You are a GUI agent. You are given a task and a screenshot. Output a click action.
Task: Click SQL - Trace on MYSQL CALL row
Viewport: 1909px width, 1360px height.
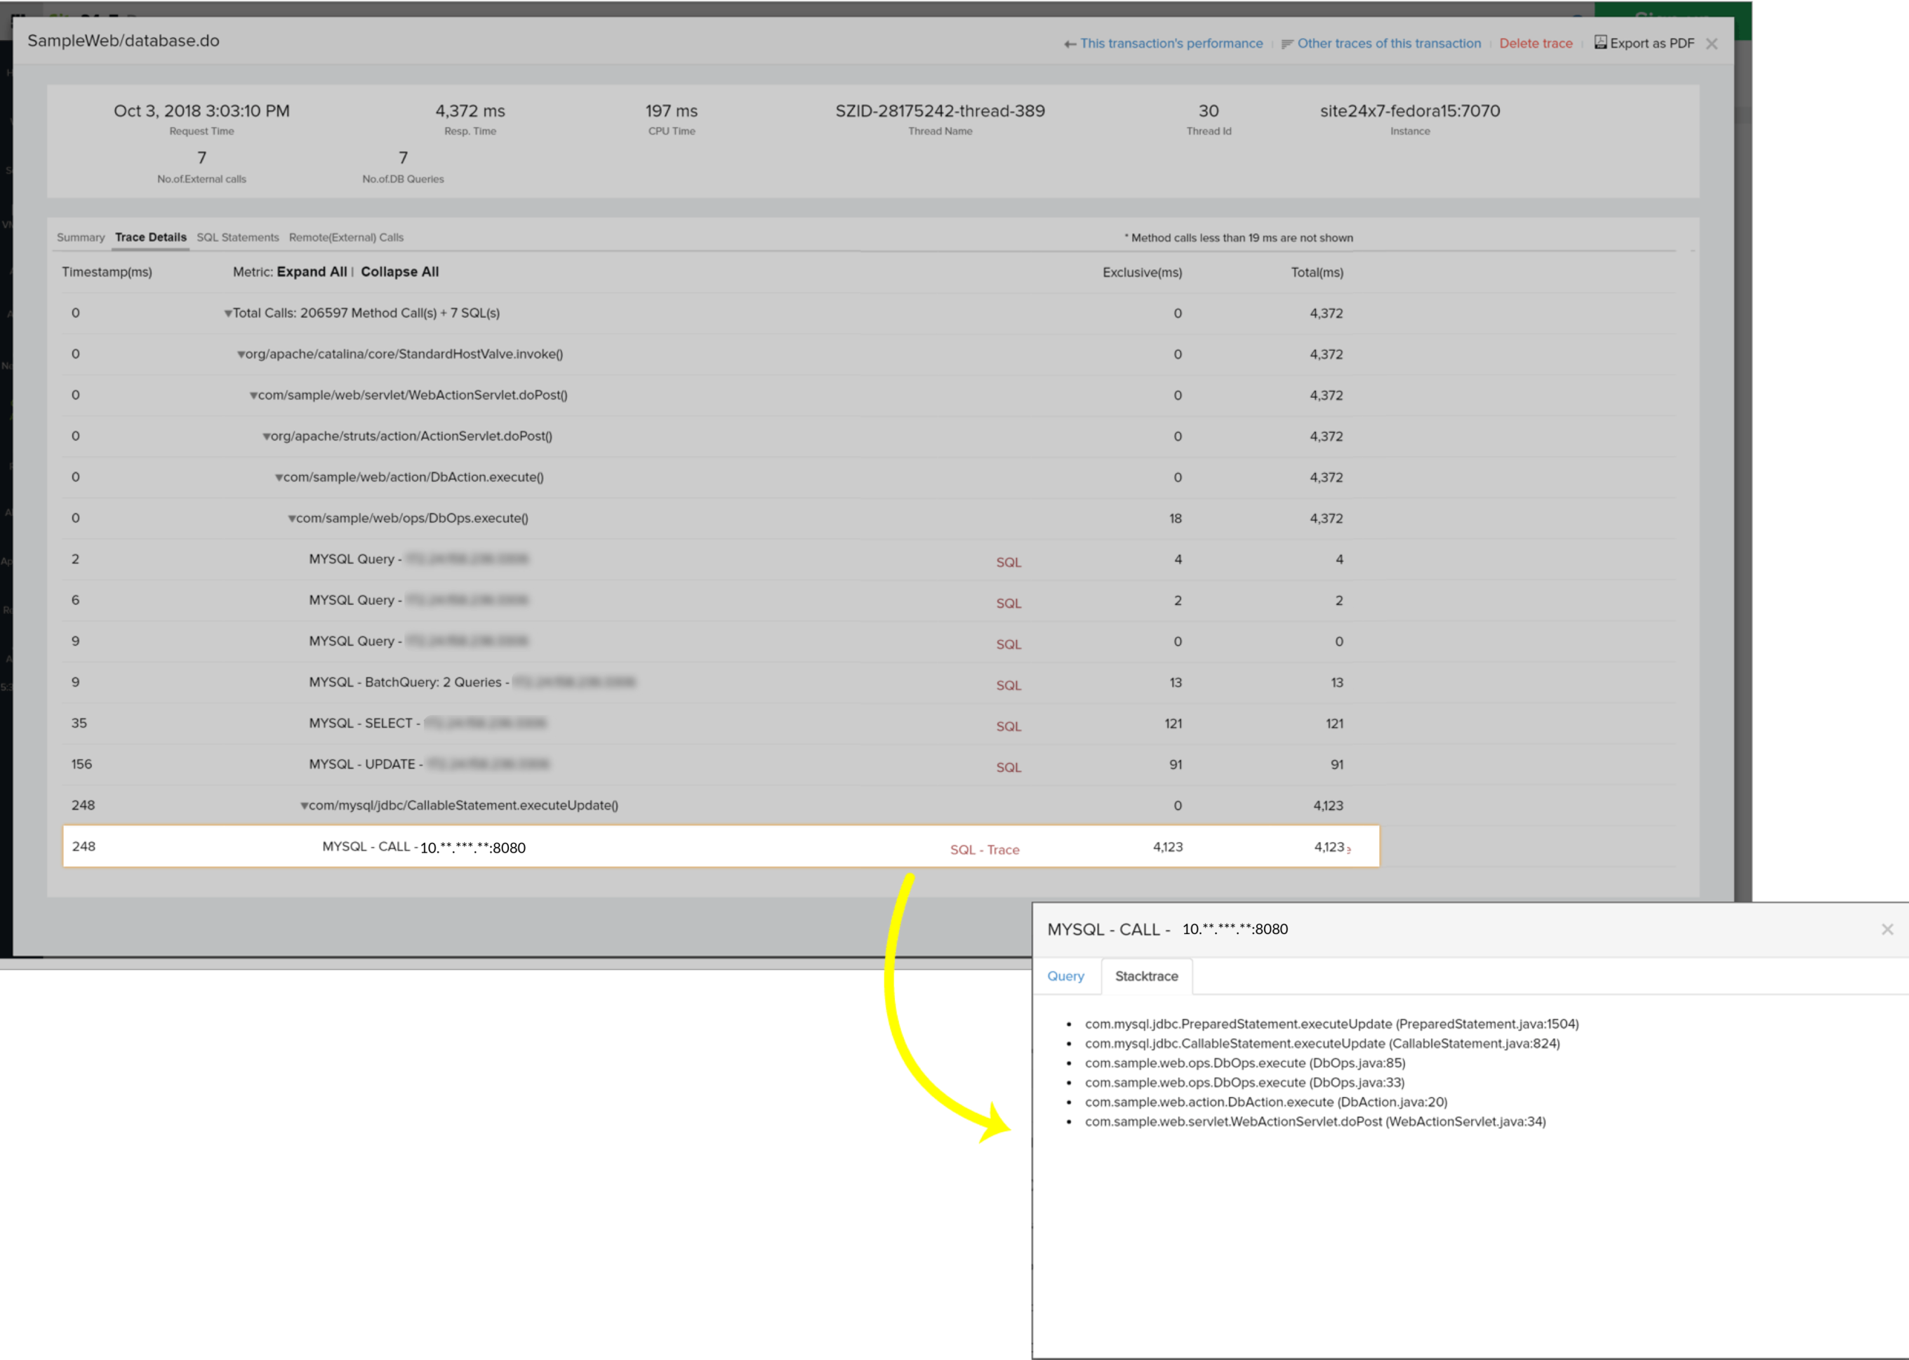coord(984,850)
